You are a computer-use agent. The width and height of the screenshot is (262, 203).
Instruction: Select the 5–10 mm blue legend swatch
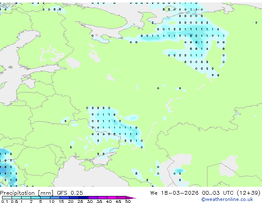45,198
